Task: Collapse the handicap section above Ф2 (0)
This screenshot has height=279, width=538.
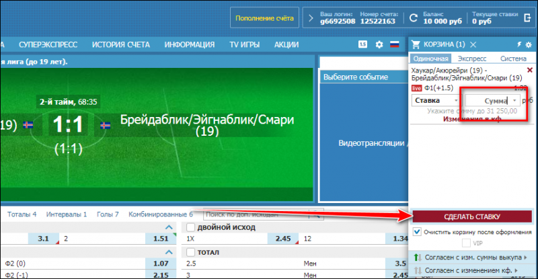Action: click(x=169, y=252)
